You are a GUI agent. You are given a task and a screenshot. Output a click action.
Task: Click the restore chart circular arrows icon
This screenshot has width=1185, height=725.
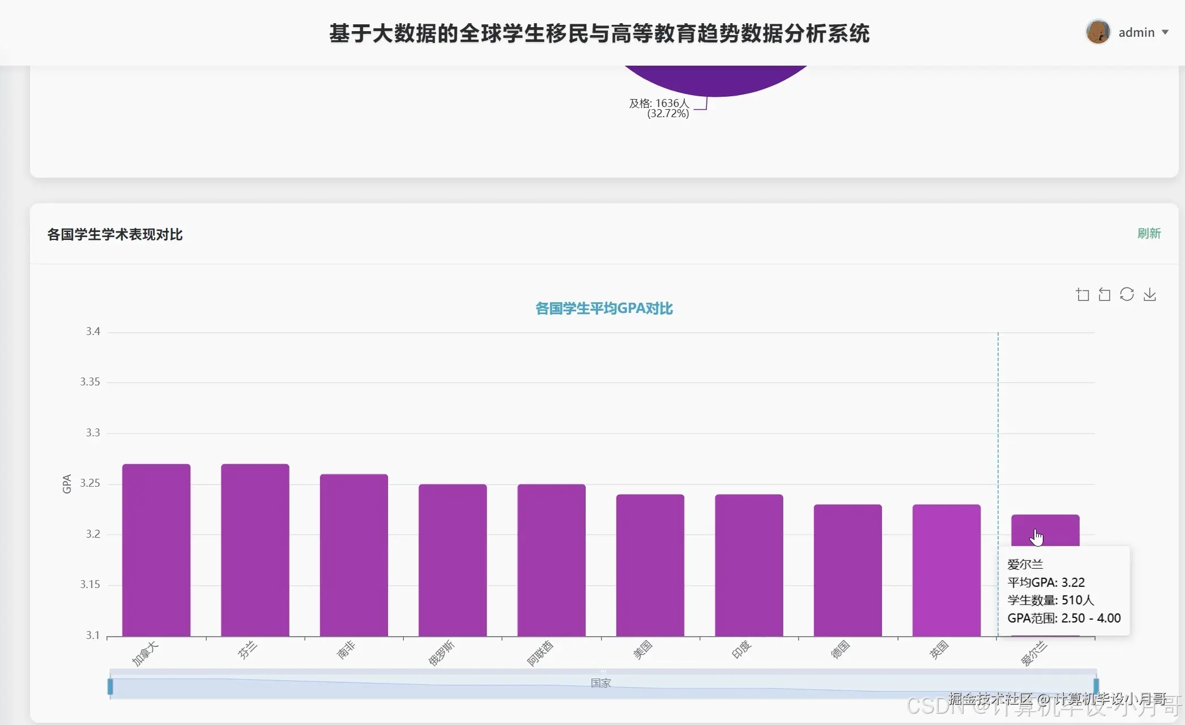(x=1127, y=295)
